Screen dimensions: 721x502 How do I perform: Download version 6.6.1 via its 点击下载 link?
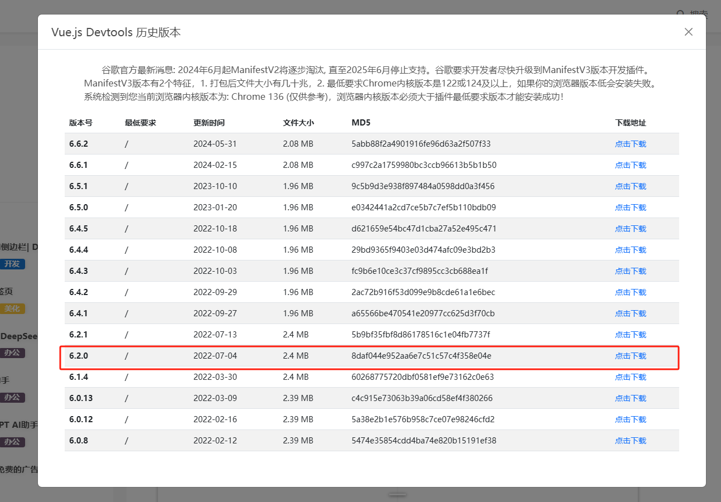click(630, 165)
